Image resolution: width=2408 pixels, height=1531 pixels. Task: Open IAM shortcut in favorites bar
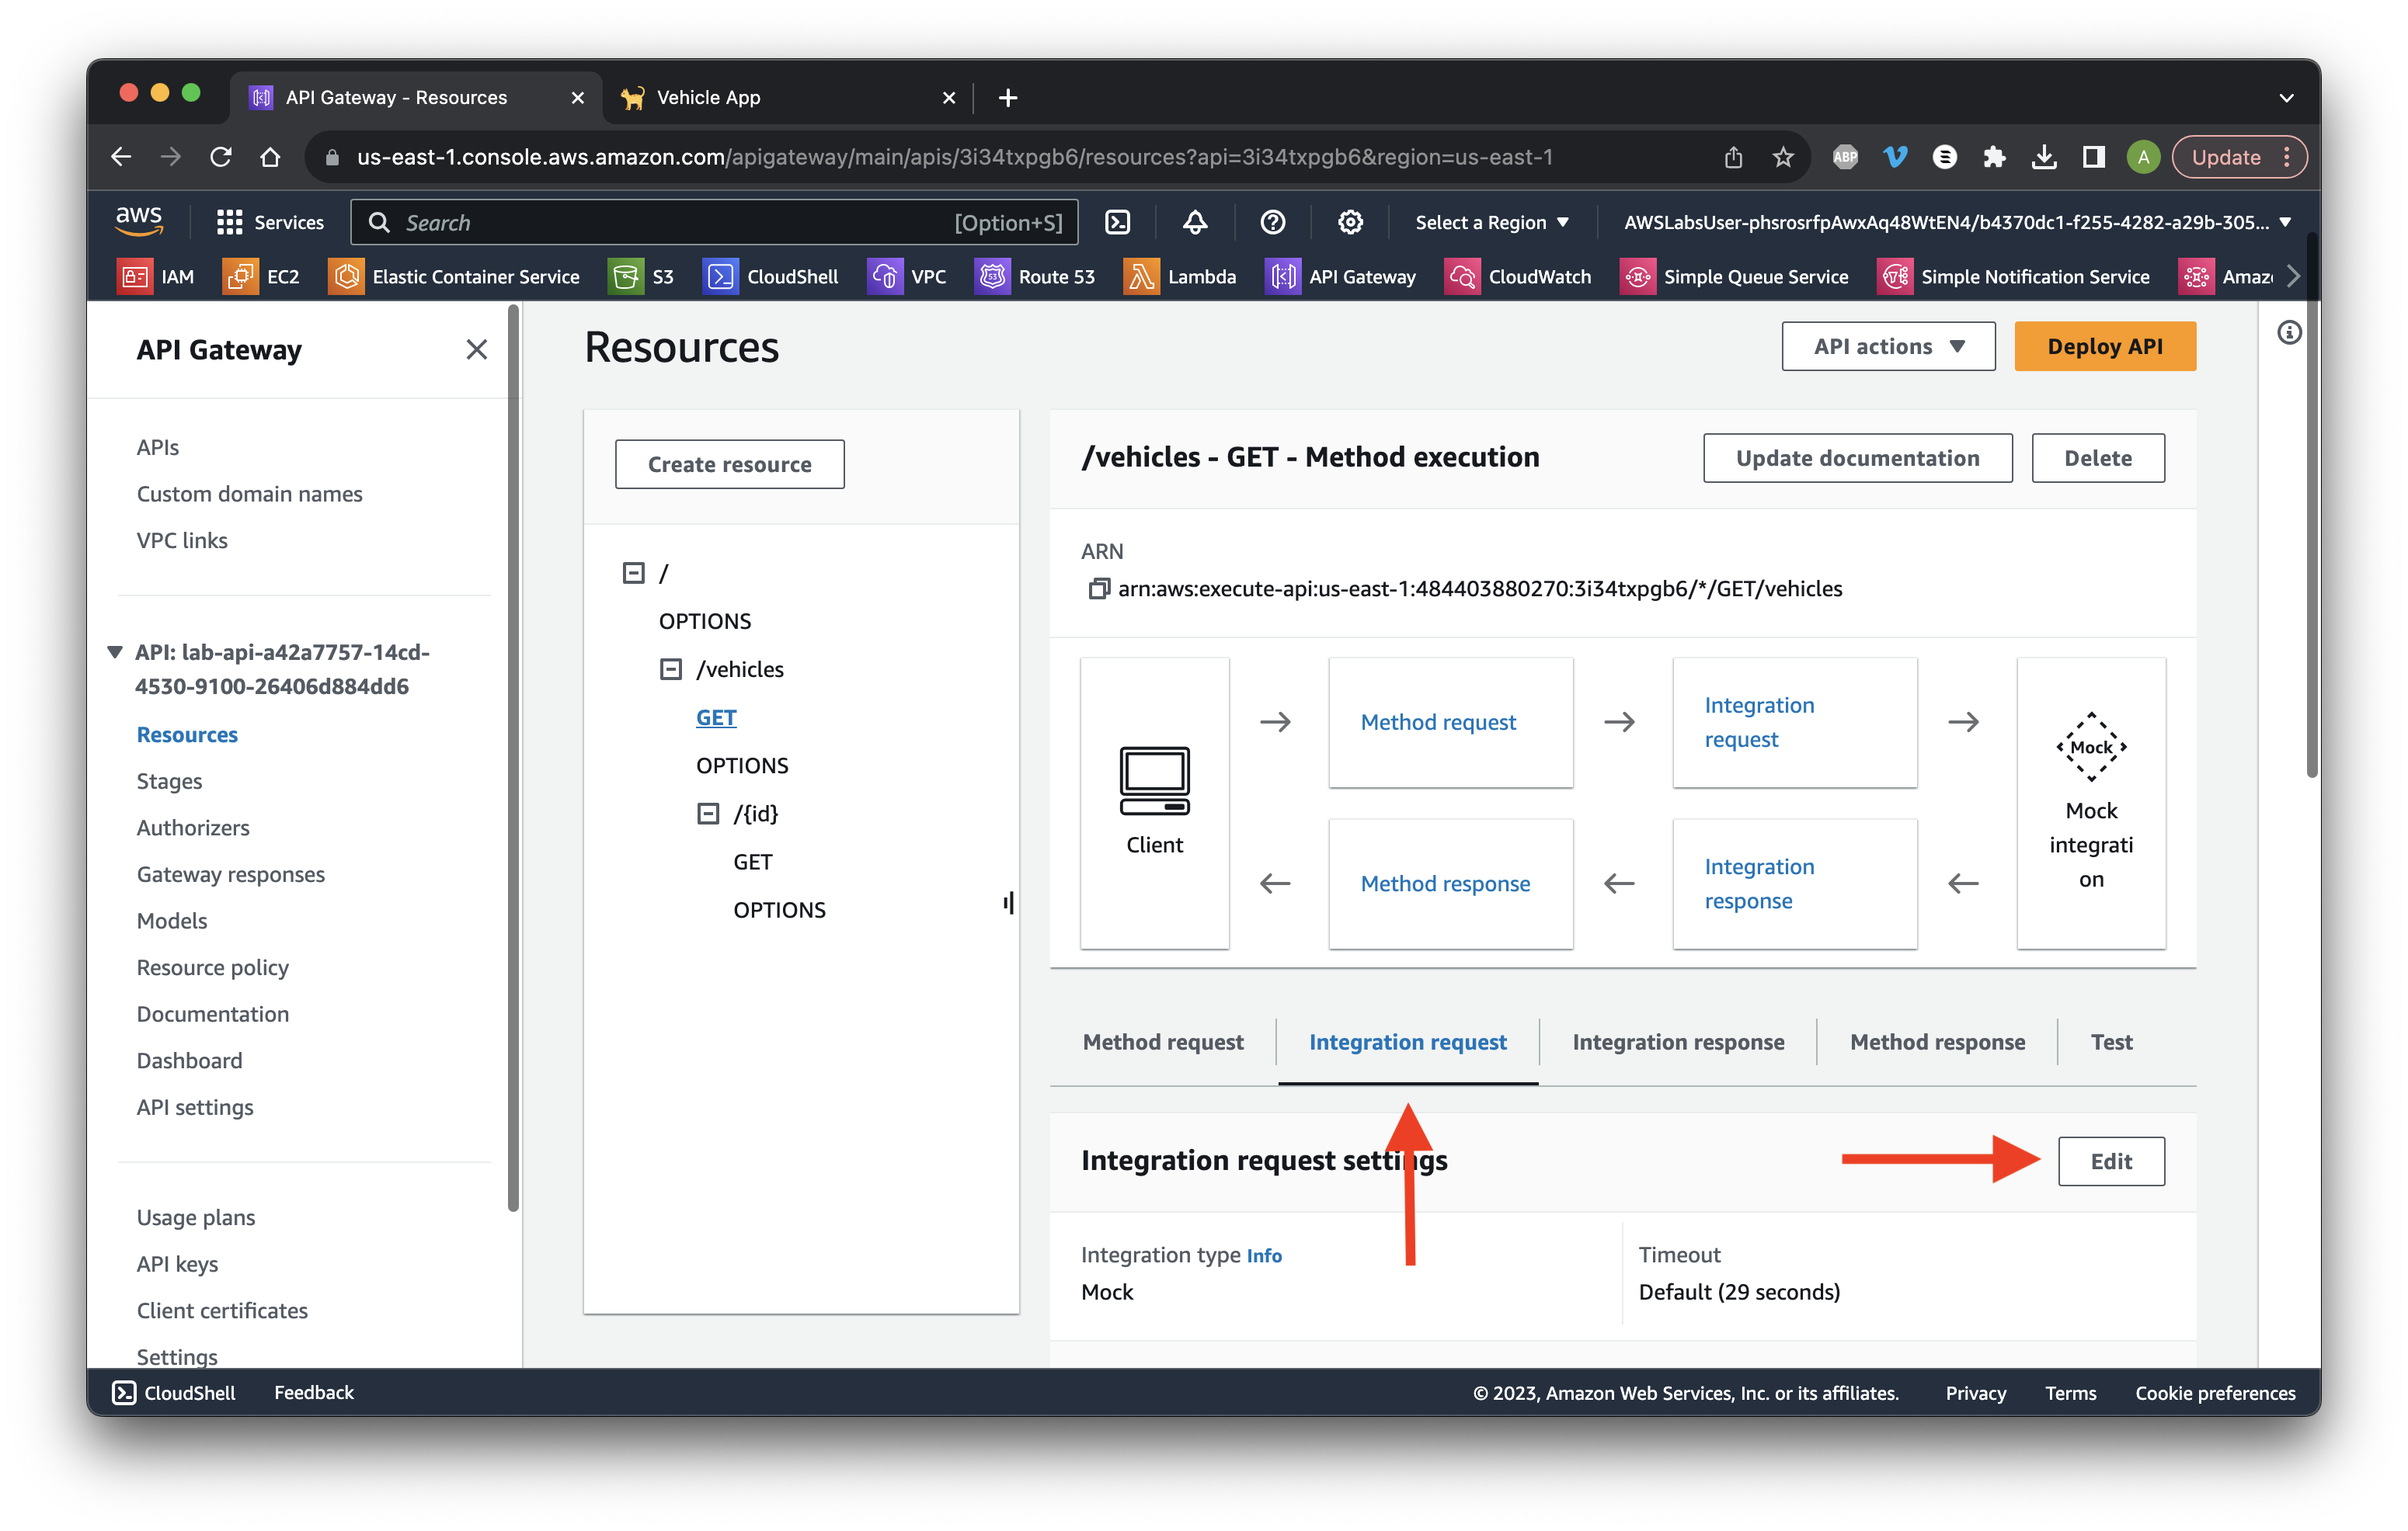click(x=157, y=276)
